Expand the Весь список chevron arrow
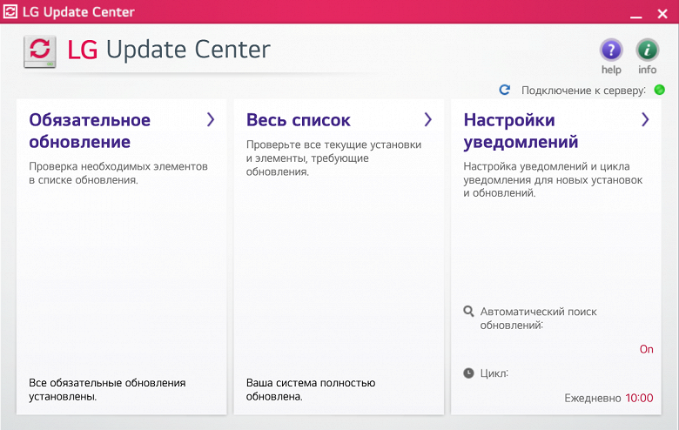 pyautogui.click(x=427, y=119)
